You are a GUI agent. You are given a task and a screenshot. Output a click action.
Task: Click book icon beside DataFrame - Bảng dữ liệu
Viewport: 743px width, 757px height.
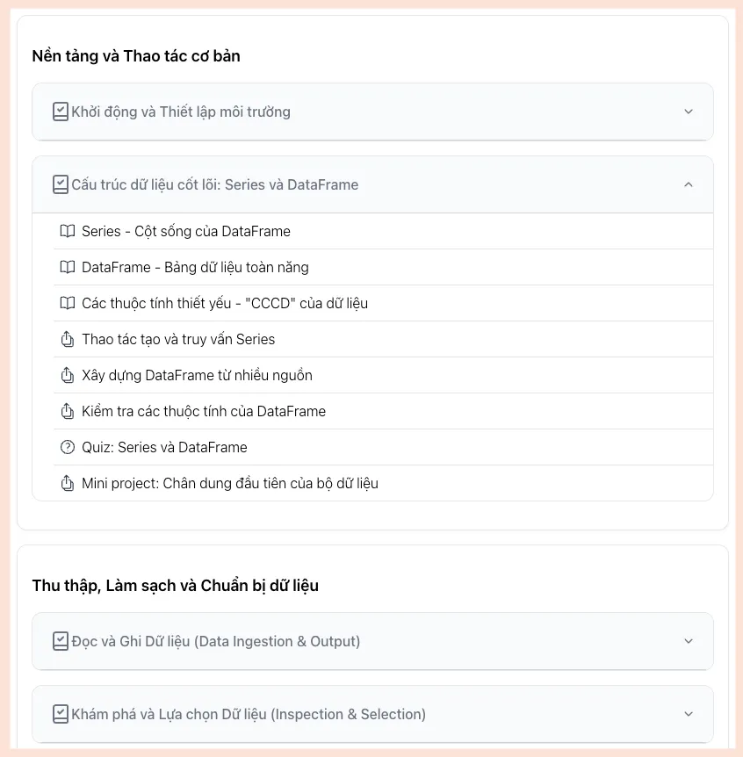pos(68,268)
